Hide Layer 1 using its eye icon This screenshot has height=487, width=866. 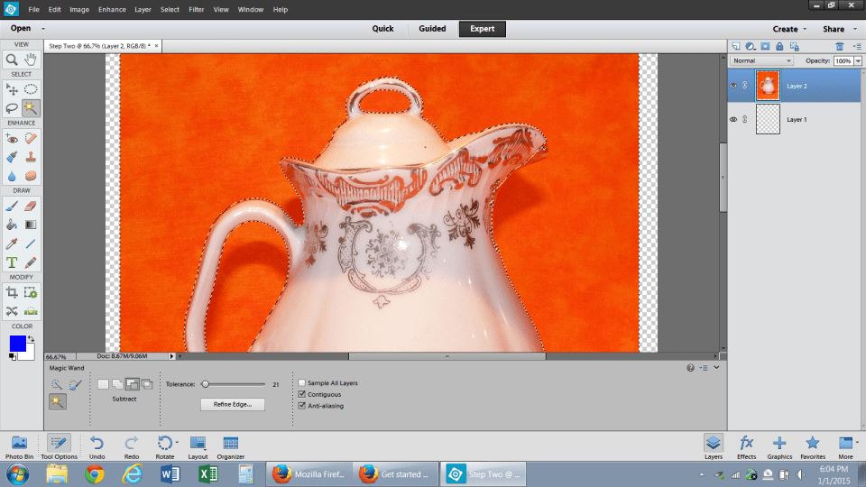(732, 119)
